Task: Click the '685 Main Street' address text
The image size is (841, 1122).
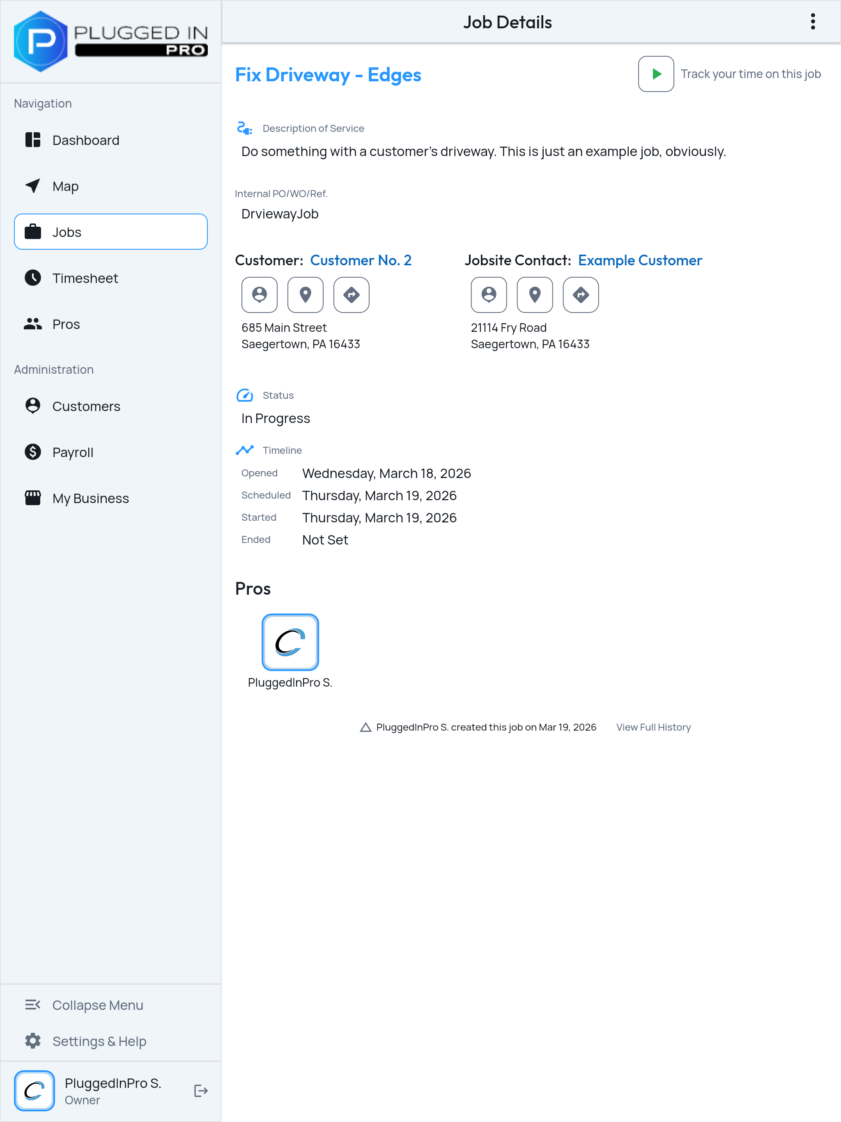Action: coord(284,328)
